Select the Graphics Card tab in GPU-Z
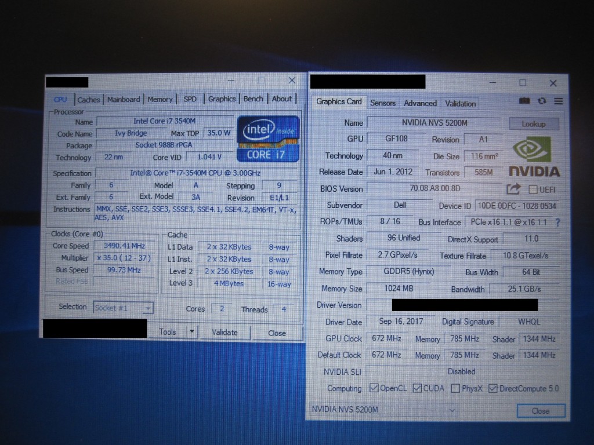 [x=339, y=101]
